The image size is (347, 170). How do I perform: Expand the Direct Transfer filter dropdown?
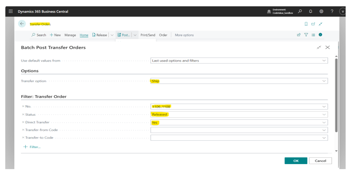(x=324, y=123)
